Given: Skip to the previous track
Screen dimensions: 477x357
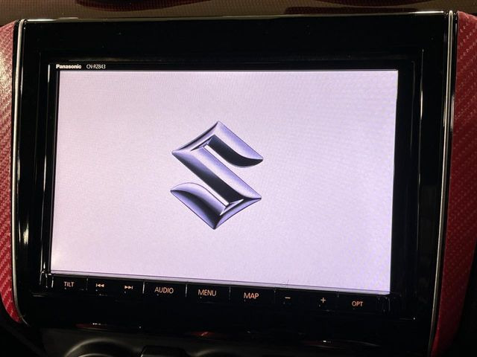Looking at the screenshot, I should point(100,286).
